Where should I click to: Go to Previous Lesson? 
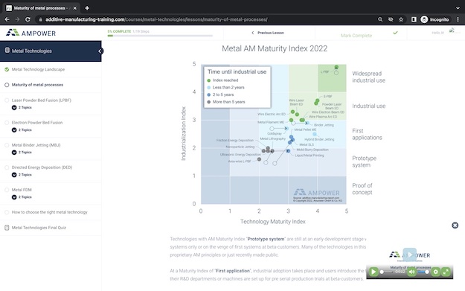[268, 33]
